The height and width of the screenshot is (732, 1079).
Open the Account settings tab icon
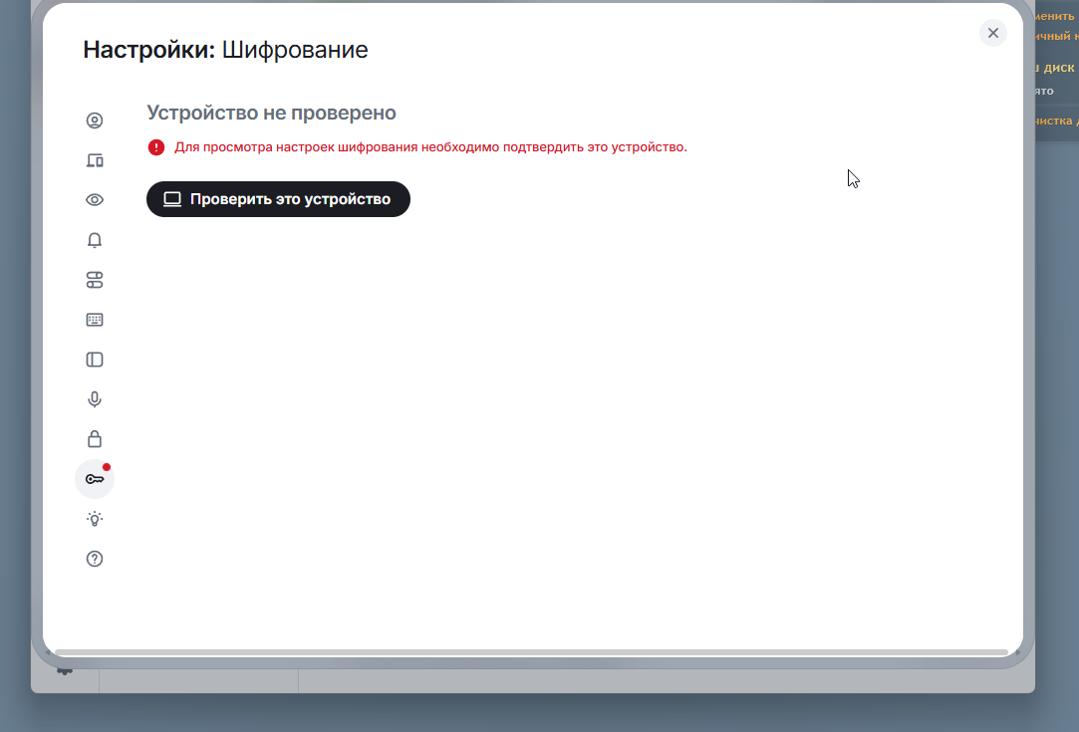click(95, 121)
